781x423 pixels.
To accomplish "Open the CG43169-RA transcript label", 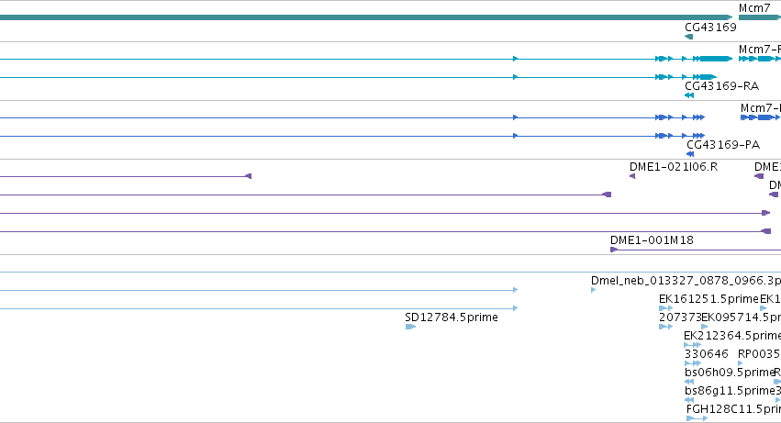I will click(x=721, y=86).
